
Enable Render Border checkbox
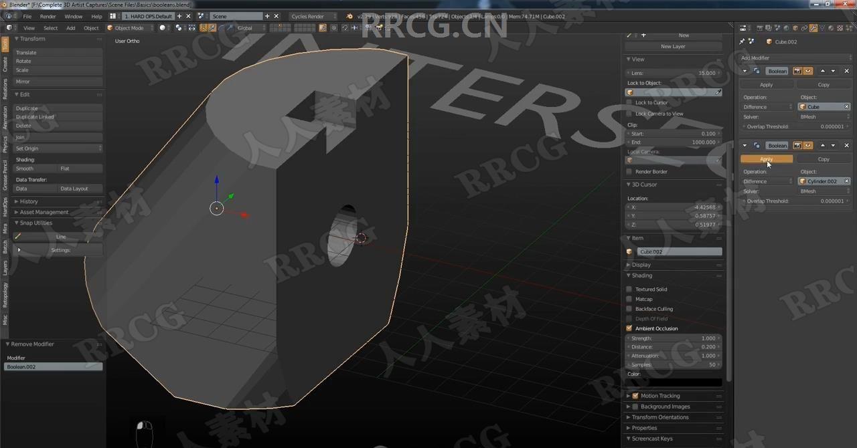(629, 172)
